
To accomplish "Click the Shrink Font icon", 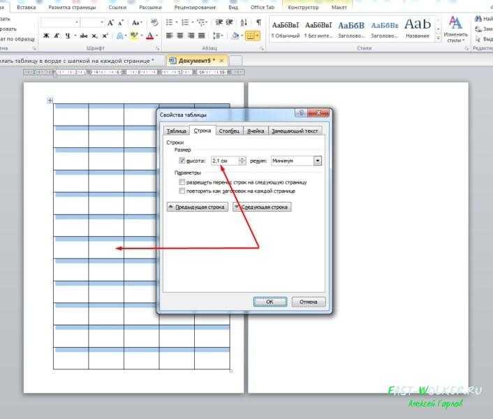I will (x=121, y=22).
